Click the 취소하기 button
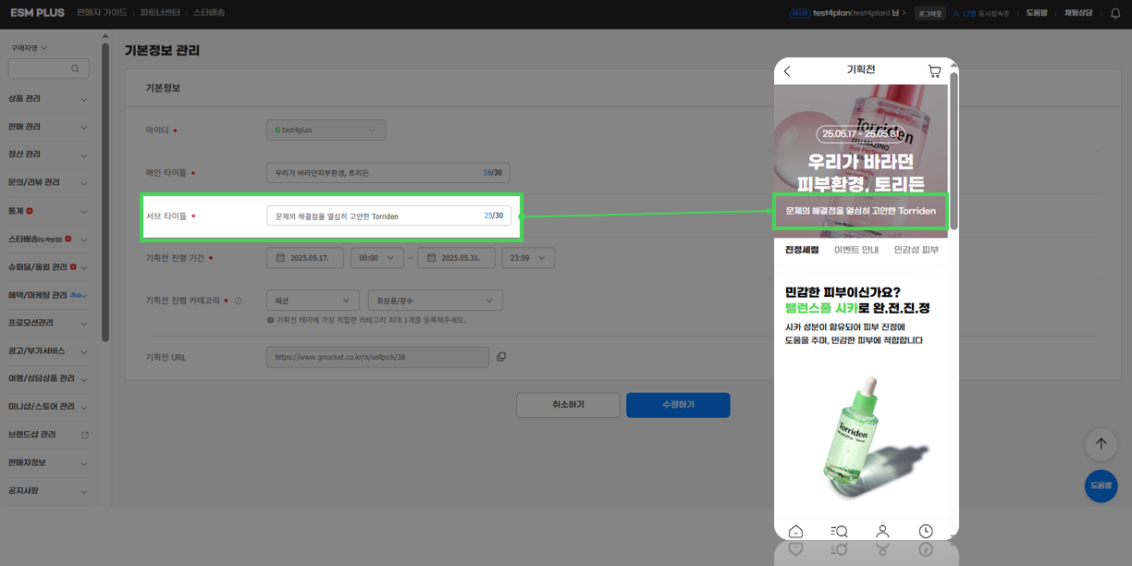Image resolution: width=1132 pixels, height=566 pixels. (x=569, y=405)
